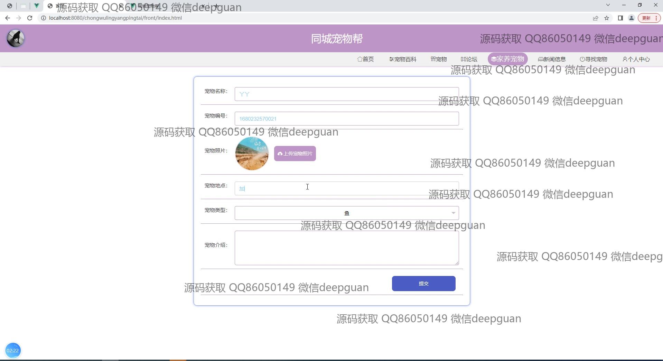Open the browser side panel icon
The height and width of the screenshot is (361, 663).
pos(620,18)
